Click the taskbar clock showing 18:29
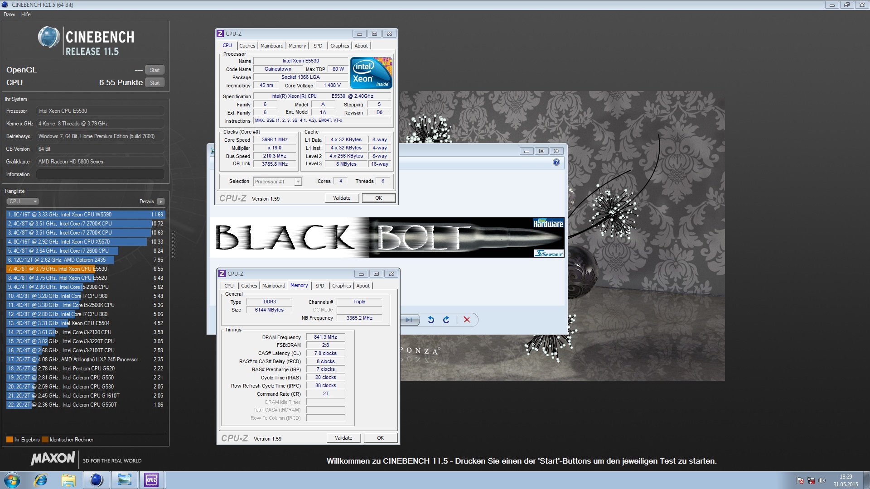Image resolution: width=870 pixels, height=489 pixels. coord(846,480)
